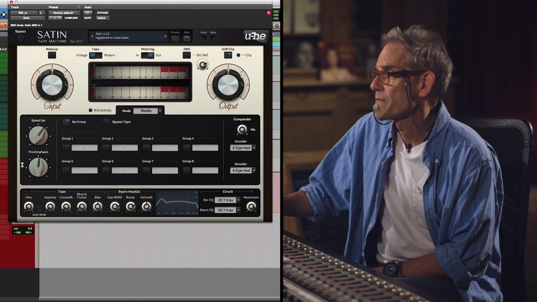Click the COMPARE button

[71, 18]
